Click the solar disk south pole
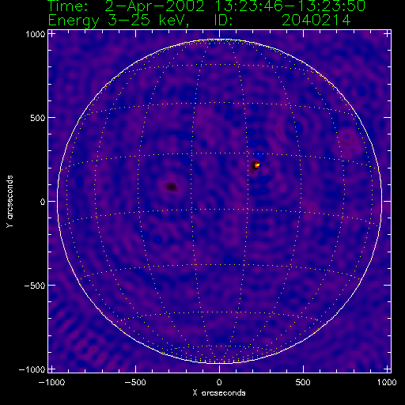This screenshot has width=405, height=405. tap(219, 364)
